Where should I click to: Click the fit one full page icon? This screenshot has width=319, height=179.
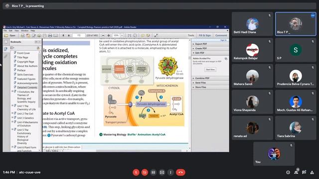pyautogui.click(x=135, y=35)
